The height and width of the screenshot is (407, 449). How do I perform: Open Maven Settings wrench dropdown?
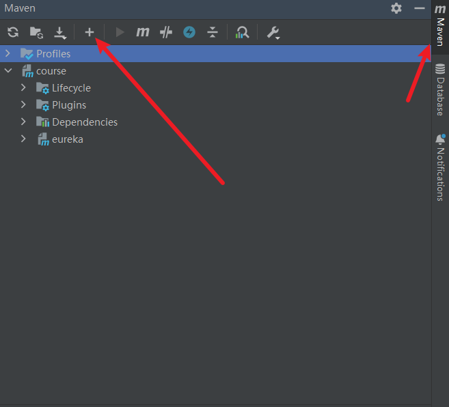click(x=273, y=33)
